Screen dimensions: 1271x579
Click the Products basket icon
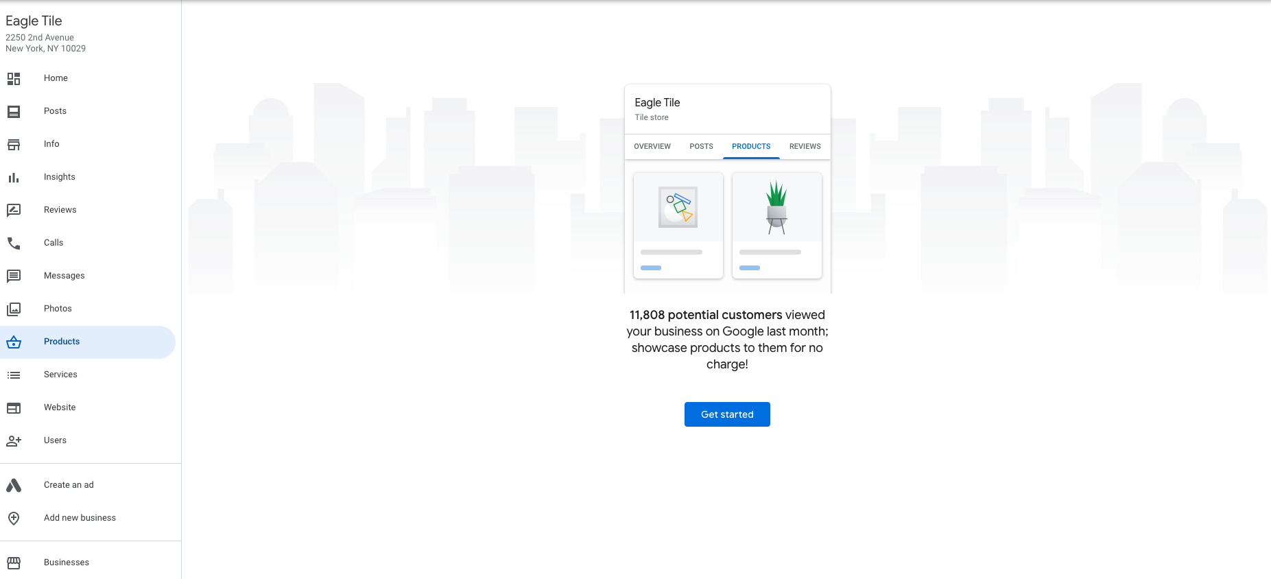(x=14, y=342)
